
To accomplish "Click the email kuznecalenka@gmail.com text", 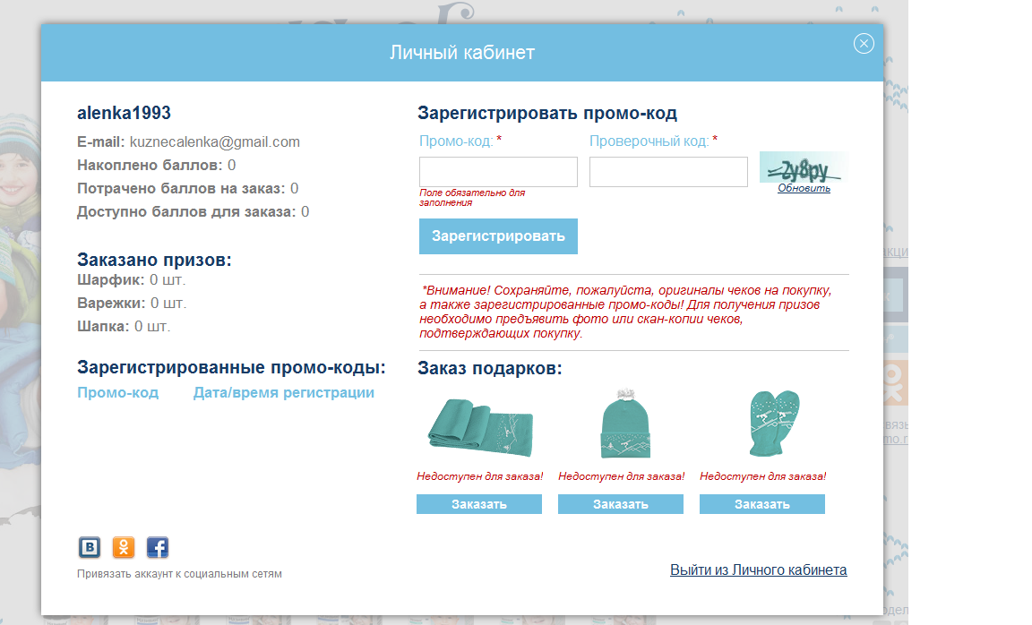I will point(215,141).
